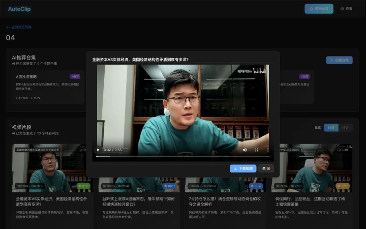Screen dimensions: 366x229
Task: Click the 创建合集 create collection button
Action: (339, 60)
